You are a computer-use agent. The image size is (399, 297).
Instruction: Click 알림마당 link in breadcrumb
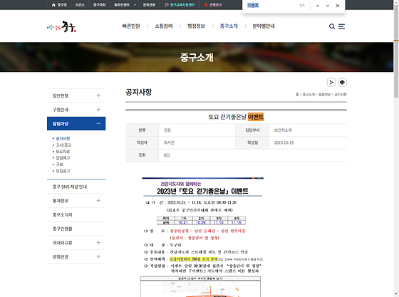tap(324, 95)
